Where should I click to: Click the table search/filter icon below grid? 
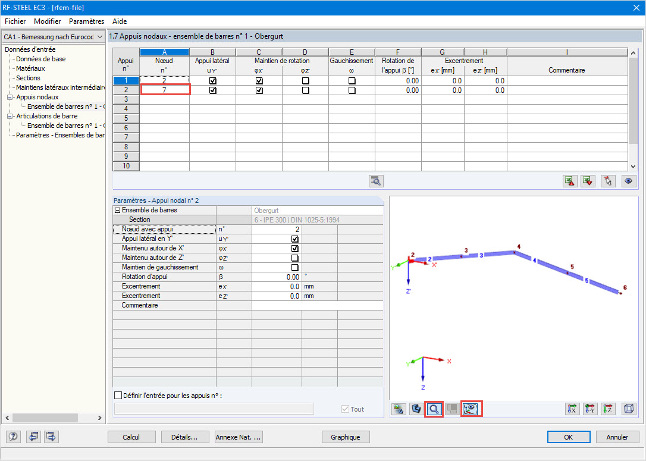376,181
